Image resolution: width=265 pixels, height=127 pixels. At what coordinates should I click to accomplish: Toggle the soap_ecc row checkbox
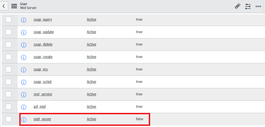[8, 69]
